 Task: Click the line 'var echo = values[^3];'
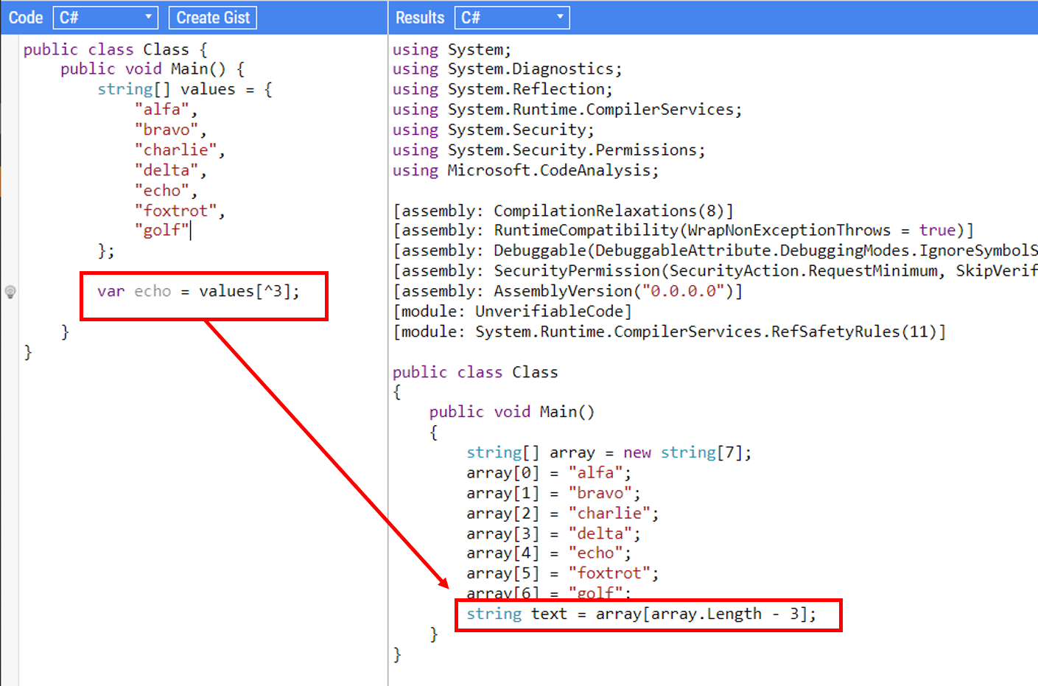(x=198, y=291)
